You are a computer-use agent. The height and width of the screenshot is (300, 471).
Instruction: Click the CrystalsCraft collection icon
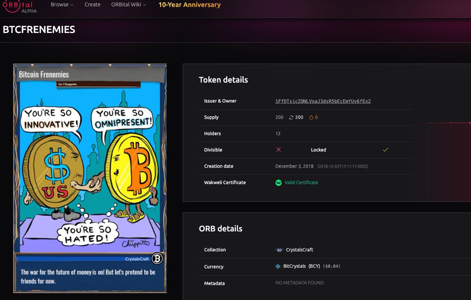(279, 250)
